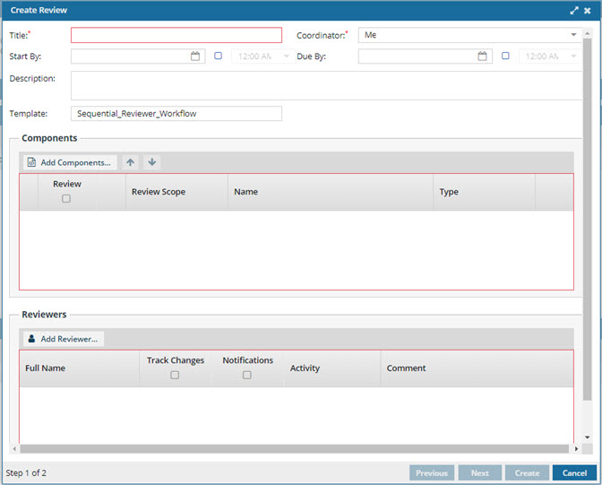Click the Previous button
602x485 pixels.
click(x=432, y=472)
